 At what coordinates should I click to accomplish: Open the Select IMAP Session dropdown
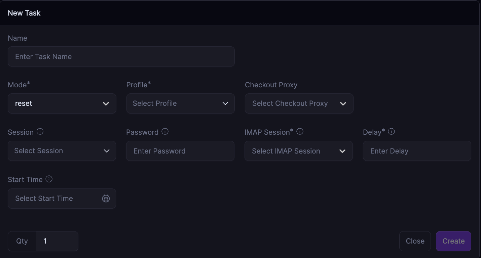point(293,151)
